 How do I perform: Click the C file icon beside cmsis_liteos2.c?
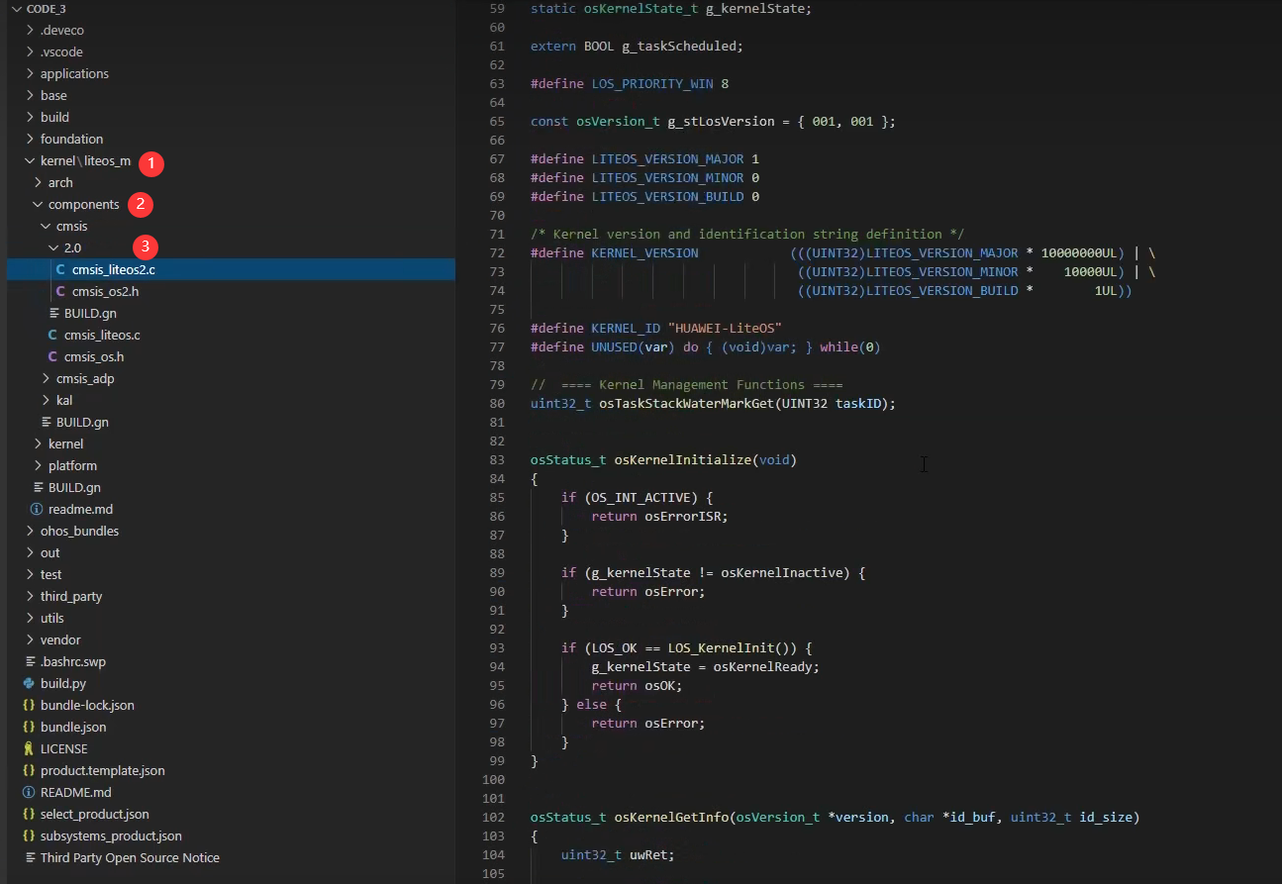pyautogui.click(x=60, y=269)
